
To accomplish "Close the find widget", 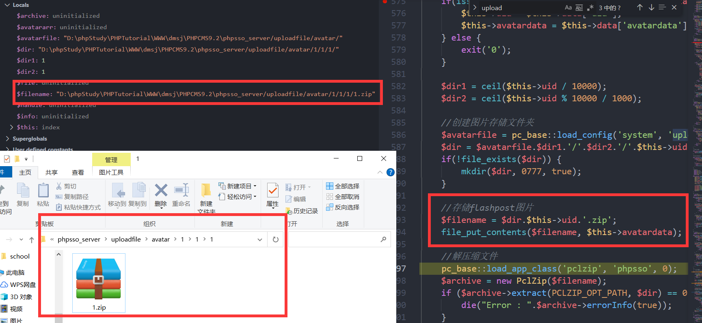I will pos(674,7).
